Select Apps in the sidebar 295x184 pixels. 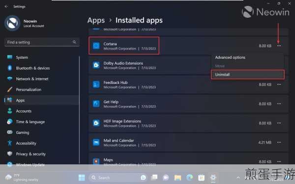[42, 100]
